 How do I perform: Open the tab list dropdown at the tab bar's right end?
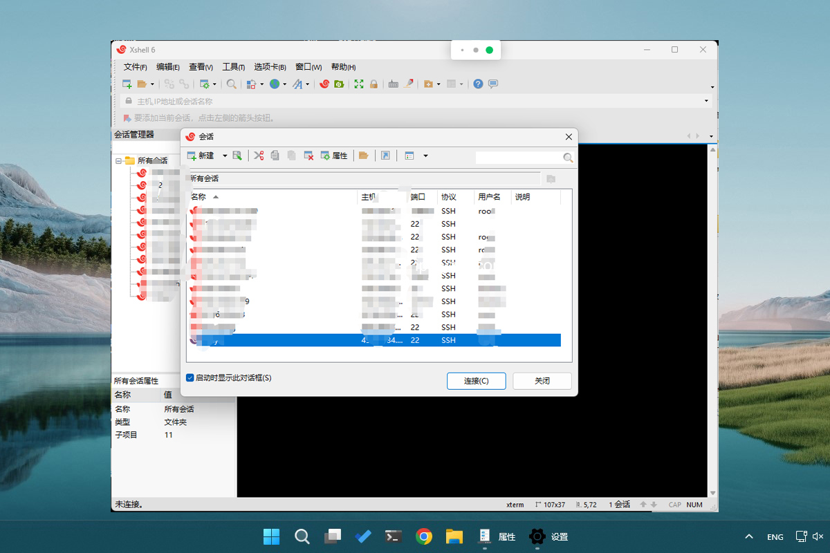pyautogui.click(x=711, y=136)
